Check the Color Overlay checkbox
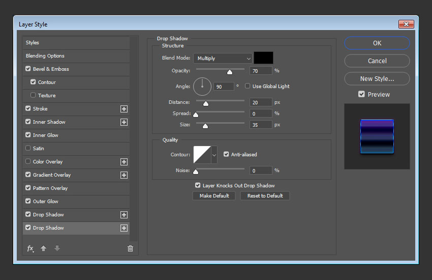Viewport: 432px width, 280px height. click(x=28, y=161)
